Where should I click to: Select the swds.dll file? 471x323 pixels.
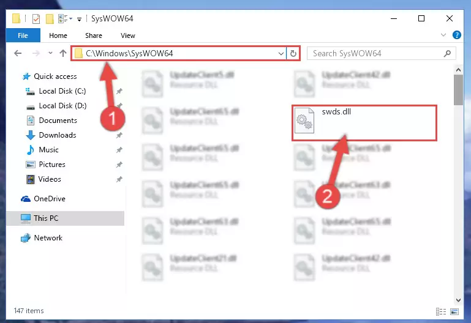364,123
